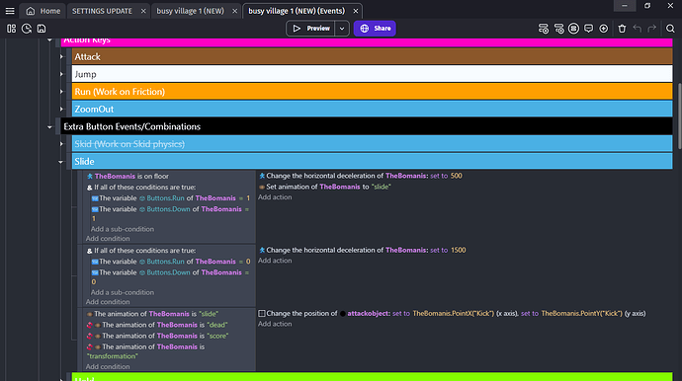The height and width of the screenshot is (381, 682).
Task: Select the orange Run group header
Action: pos(372,92)
